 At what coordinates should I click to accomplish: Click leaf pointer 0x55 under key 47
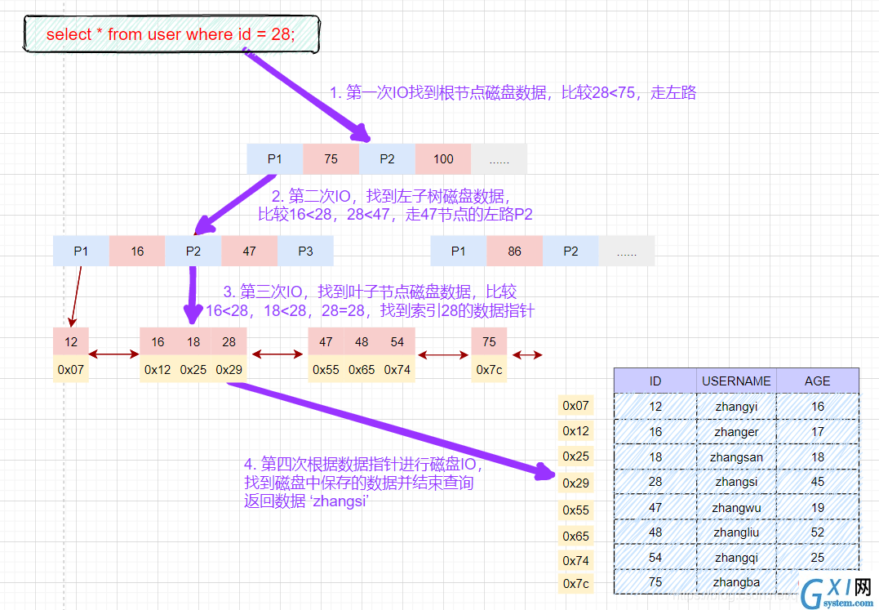point(326,369)
